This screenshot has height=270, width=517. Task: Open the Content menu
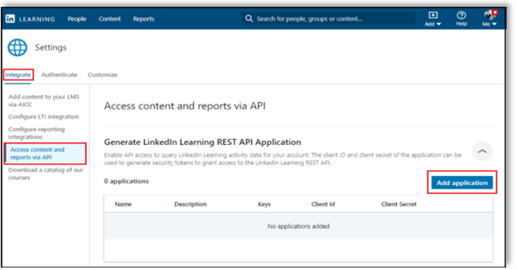(x=110, y=19)
